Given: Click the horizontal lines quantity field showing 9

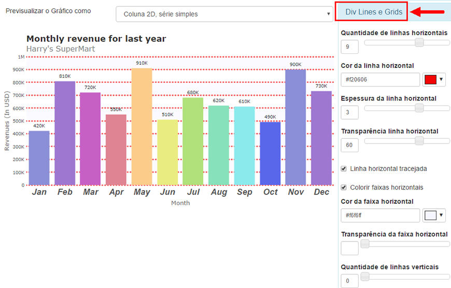Looking at the screenshot, I should [350, 47].
